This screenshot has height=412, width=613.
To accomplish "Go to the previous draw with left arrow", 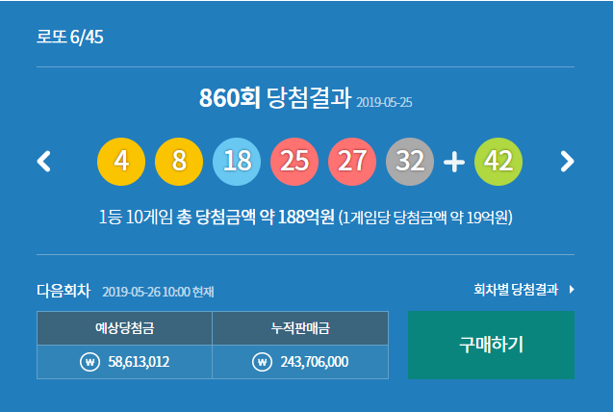I will click(43, 161).
